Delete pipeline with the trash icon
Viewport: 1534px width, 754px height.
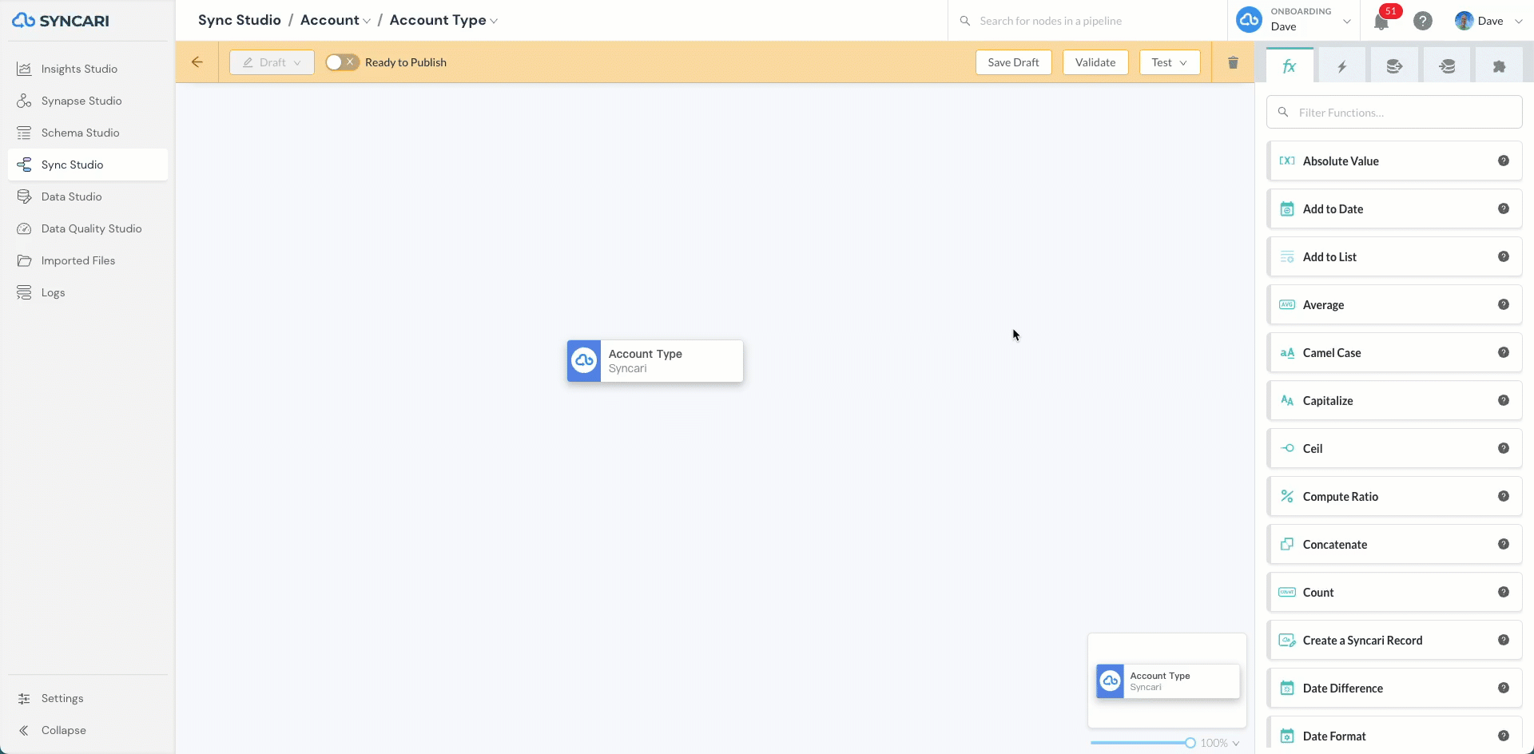pyautogui.click(x=1233, y=62)
